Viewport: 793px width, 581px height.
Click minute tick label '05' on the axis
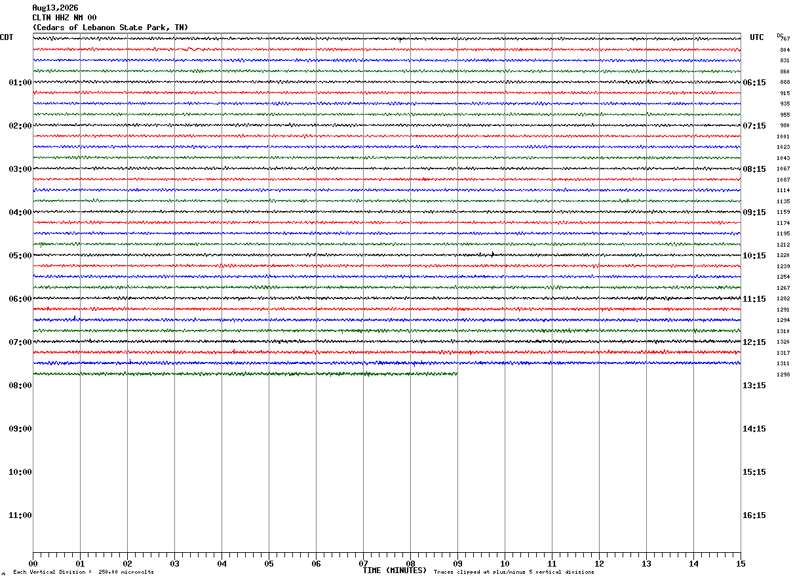[x=269, y=564]
